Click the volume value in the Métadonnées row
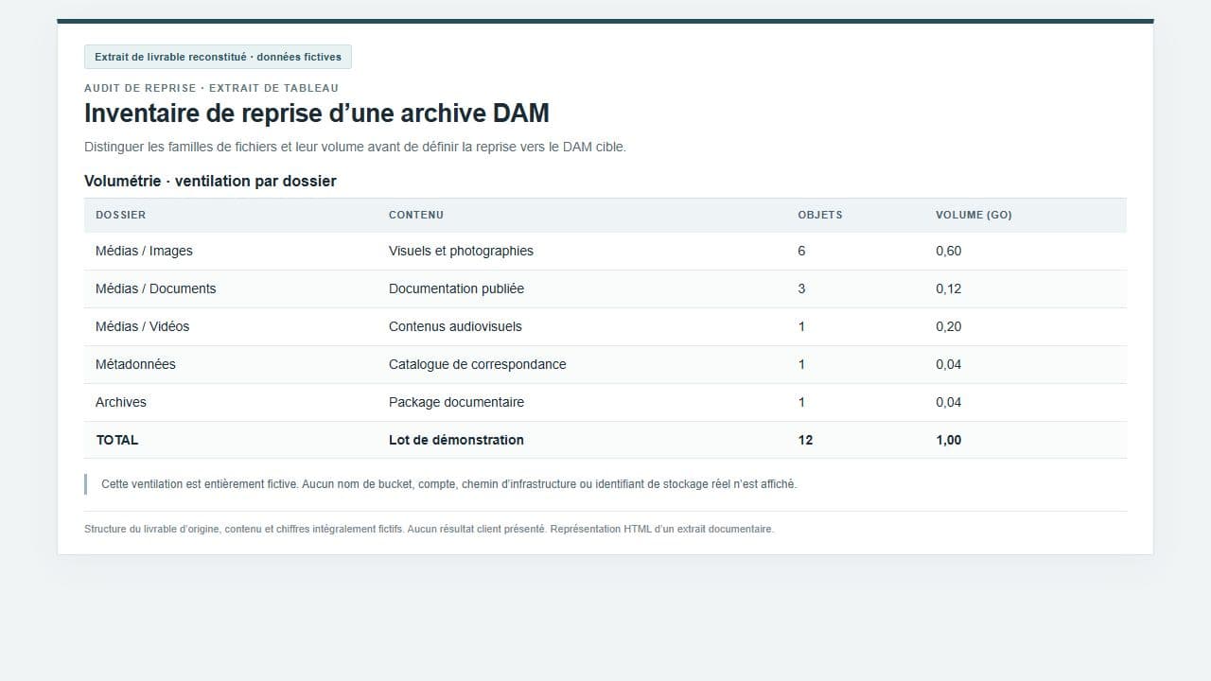The width and height of the screenshot is (1211, 681). pos(949,364)
